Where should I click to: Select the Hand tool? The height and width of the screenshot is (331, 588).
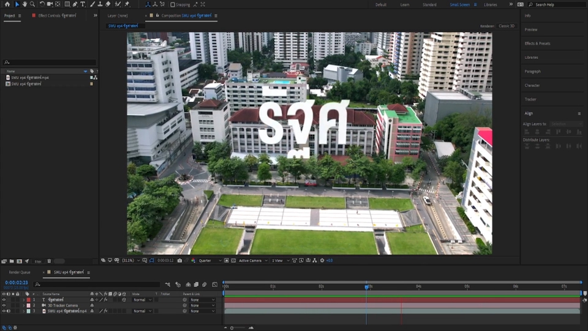[x=24, y=4]
